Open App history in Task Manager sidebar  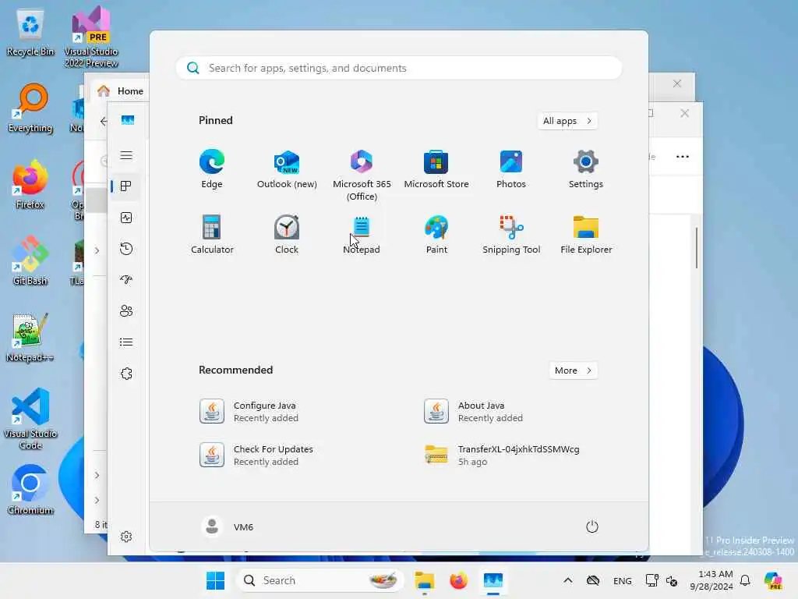pos(126,249)
